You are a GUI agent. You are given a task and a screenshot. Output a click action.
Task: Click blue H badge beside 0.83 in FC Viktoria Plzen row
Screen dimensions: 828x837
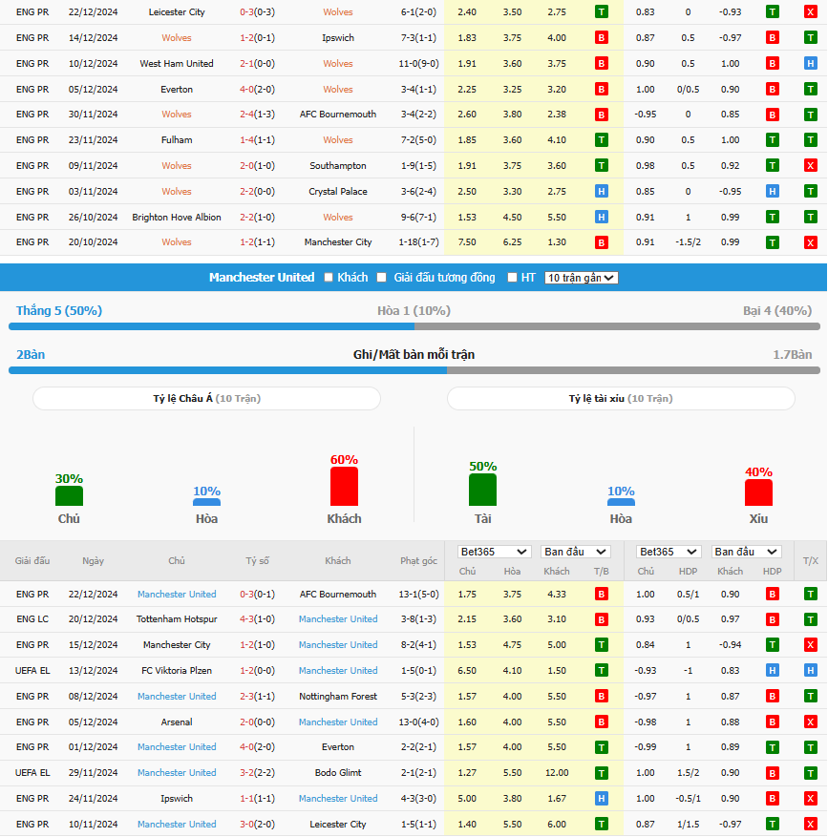click(772, 670)
